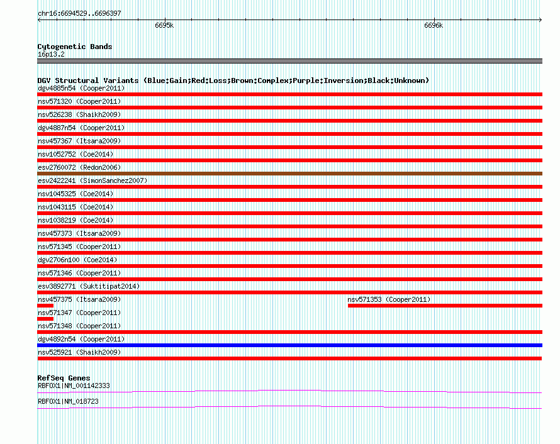Image resolution: width=560 pixels, height=444 pixels.
Task: Open the nsv571345 (Cooper2011) label
Action: [x=79, y=247]
